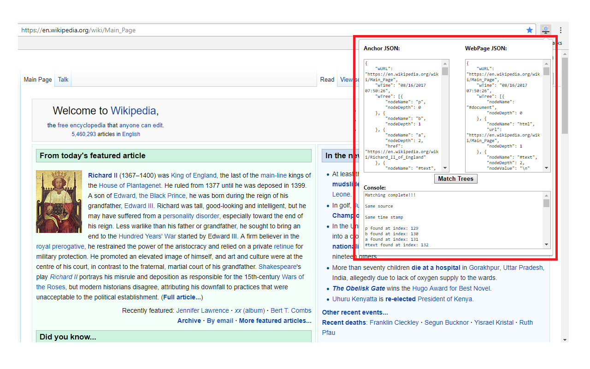Open the main-line link
The height and width of the screenshot is (369, 590).
pos(273,175)
